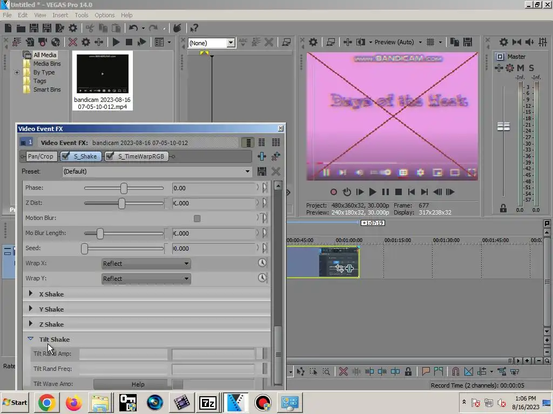The width and height of the screenshot is (553, 414).
Task: Open the Preset (Default) dropdown
Action: tap(157, 171)
